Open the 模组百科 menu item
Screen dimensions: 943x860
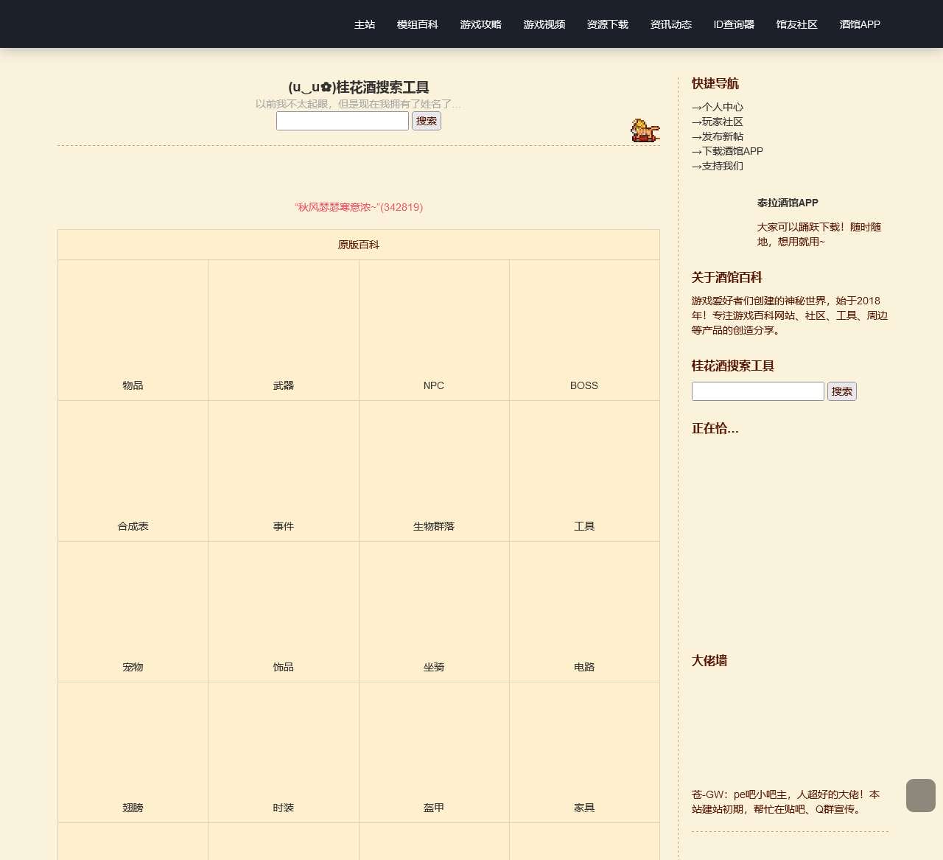pyautogui.click(x=416, y=24)
